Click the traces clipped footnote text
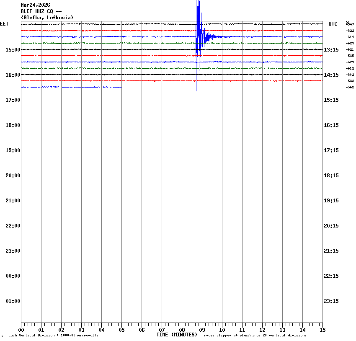Screen dimensions: 356x341 [x=254, y=335]
